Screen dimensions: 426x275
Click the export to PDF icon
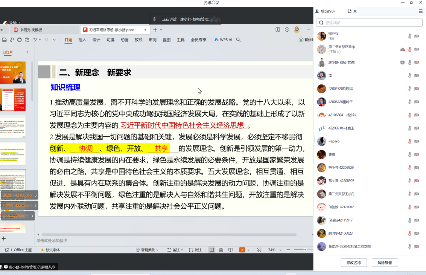click(12, 40)
